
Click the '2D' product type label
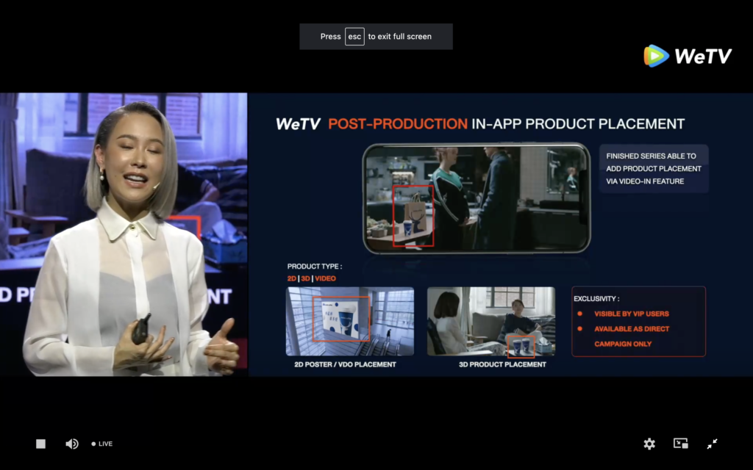tap(292, 279)
